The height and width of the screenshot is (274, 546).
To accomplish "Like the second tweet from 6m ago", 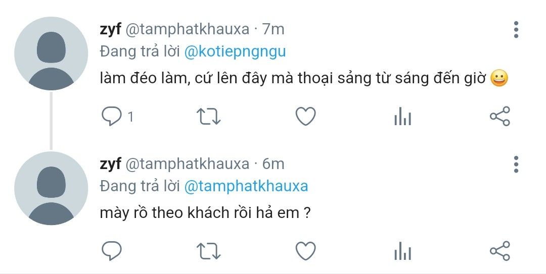I will click(305, 251).
